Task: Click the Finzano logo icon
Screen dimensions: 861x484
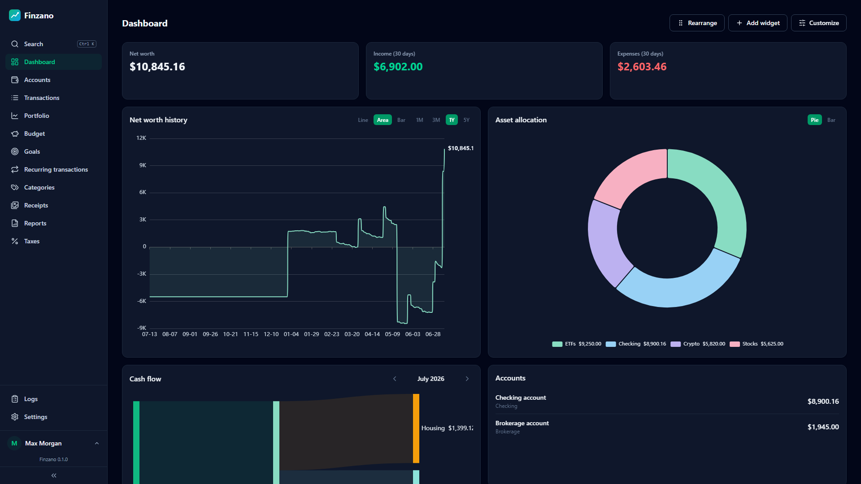Action: (x=15, y=15)
